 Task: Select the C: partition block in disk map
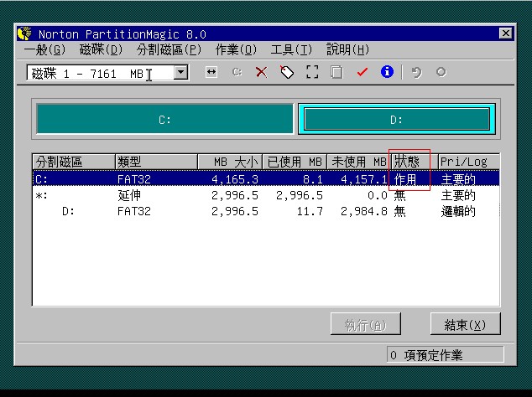pos(165,119)
